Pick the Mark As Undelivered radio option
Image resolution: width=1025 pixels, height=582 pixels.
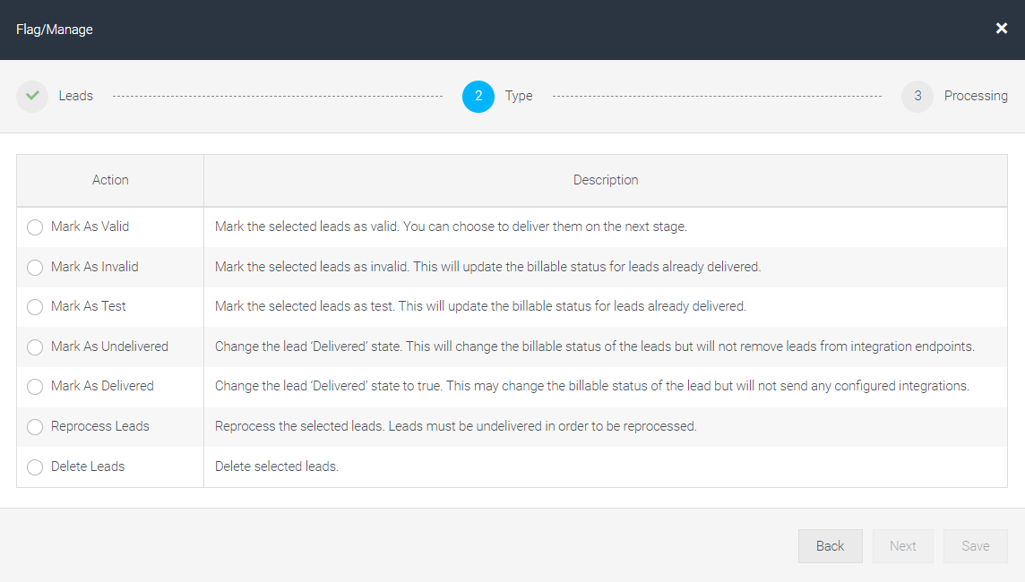(x=35, y=347)
